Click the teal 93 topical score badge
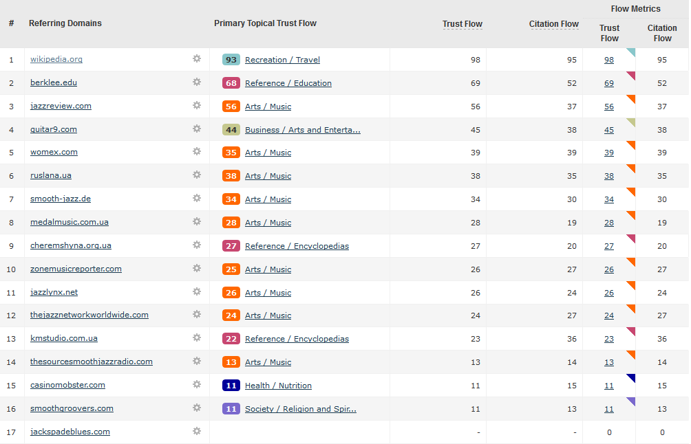The height and width of the screenshot is (444, 691). (x=231, y=60)
